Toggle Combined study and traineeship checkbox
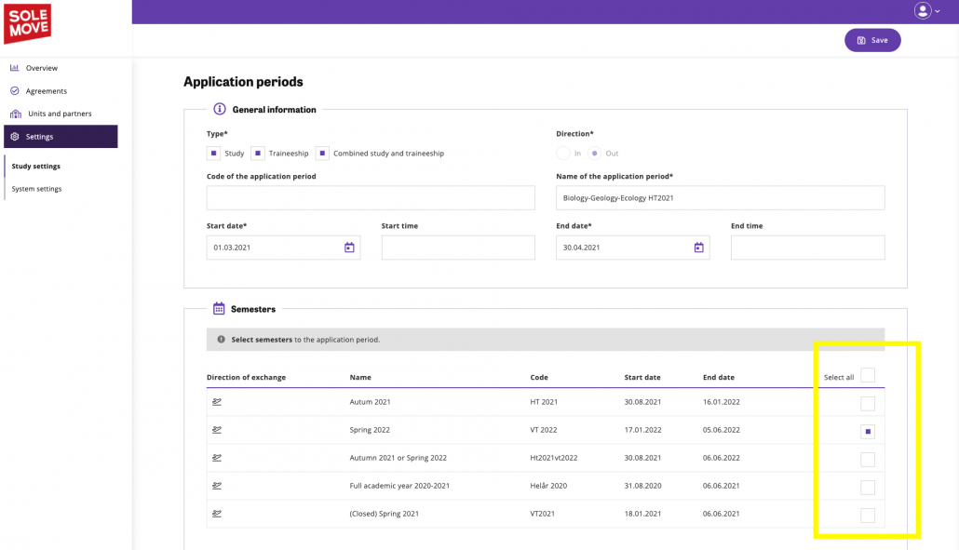This screenshot has width=959, height=550. (x=323, y=153)
